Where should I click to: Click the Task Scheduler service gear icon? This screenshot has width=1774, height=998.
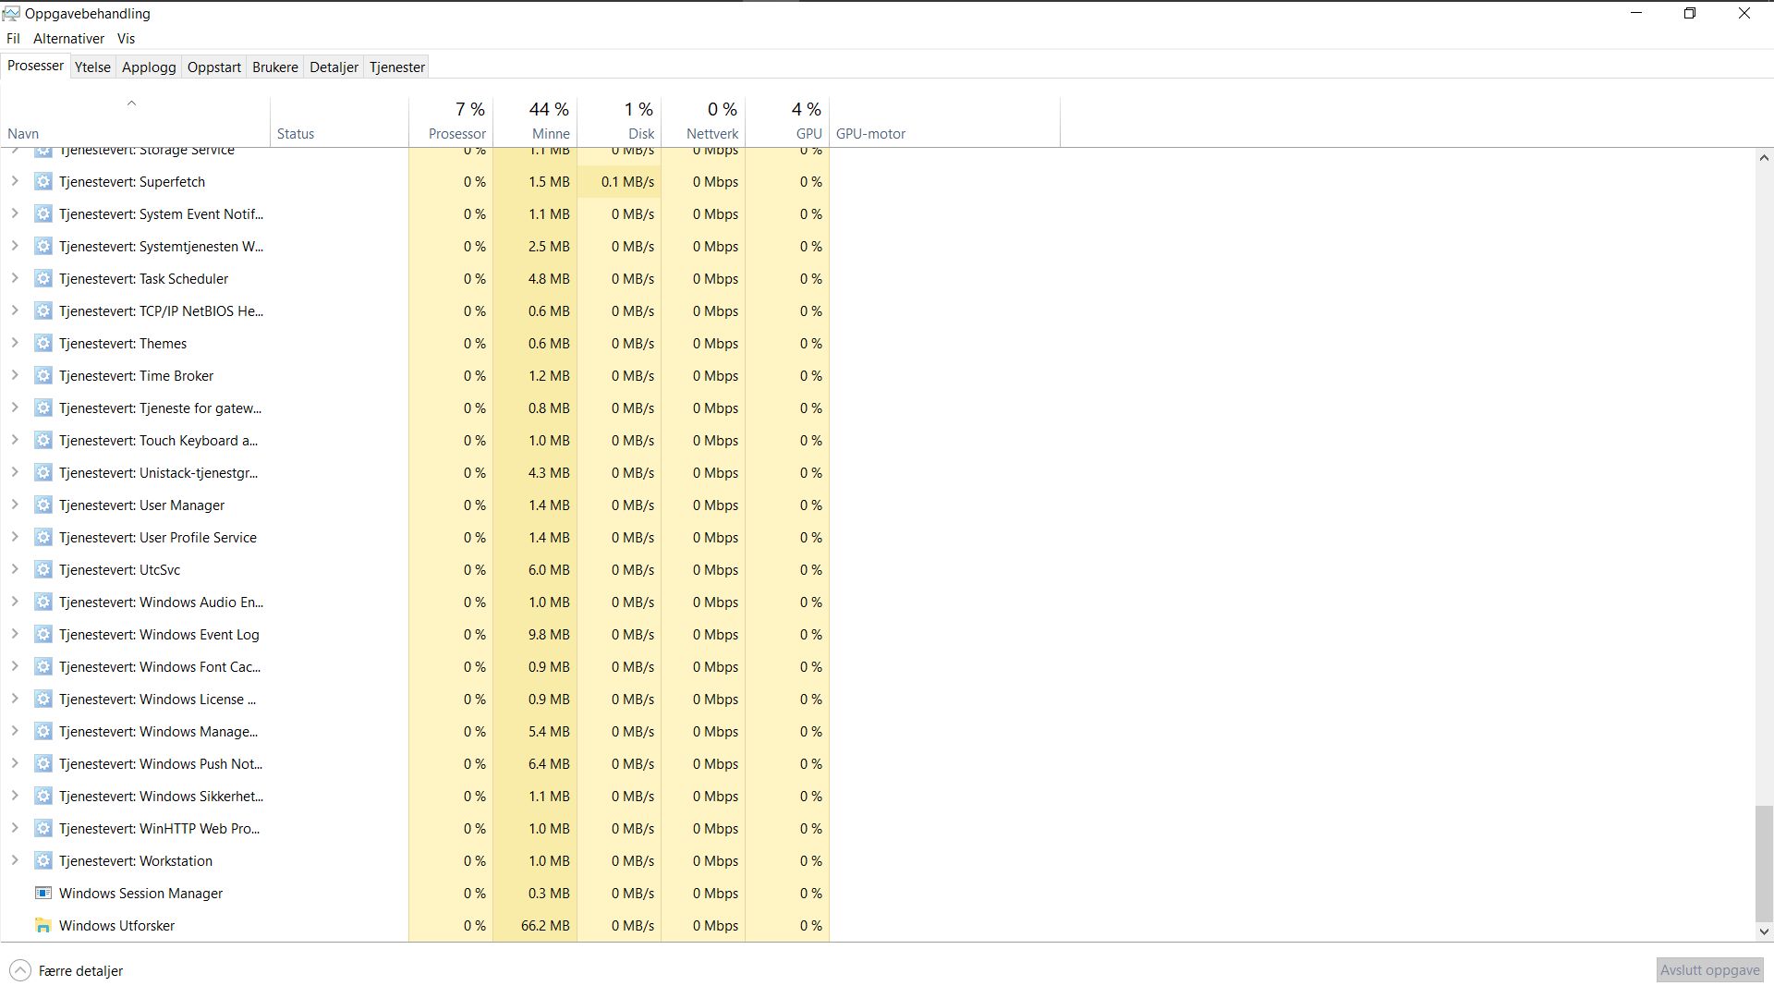point(43,279)
